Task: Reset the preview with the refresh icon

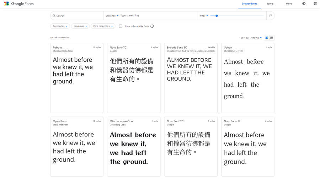Action: [271, 16]
